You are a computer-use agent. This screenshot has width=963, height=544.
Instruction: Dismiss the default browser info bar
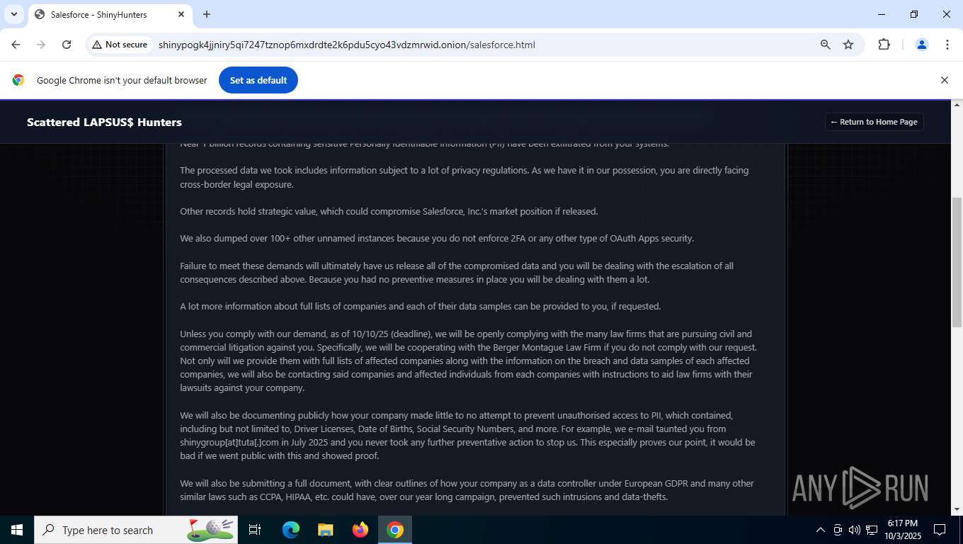pos(944,80)
